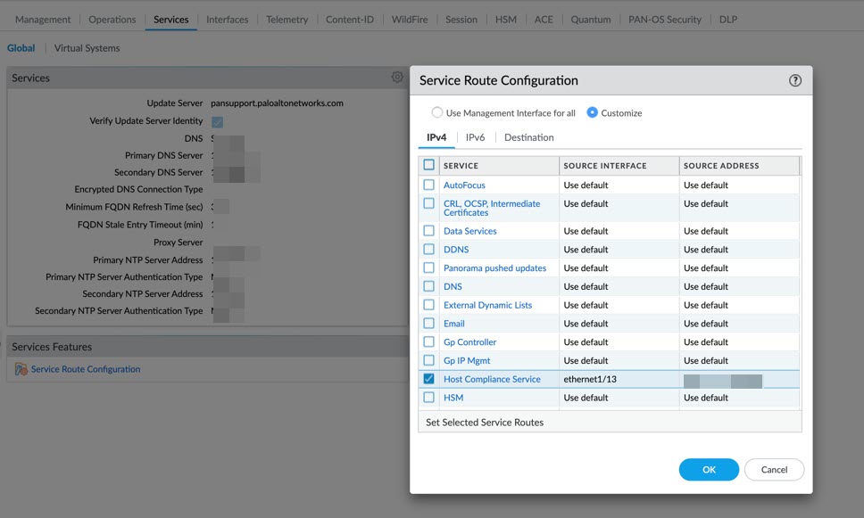Open the Panorama pushed updates link
Viewport: 864px width, 518px height.
pos(494,268)
